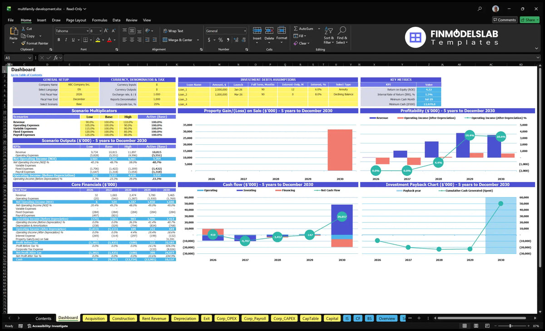
Task: Toggle Top Align
Action: (124, 31)
